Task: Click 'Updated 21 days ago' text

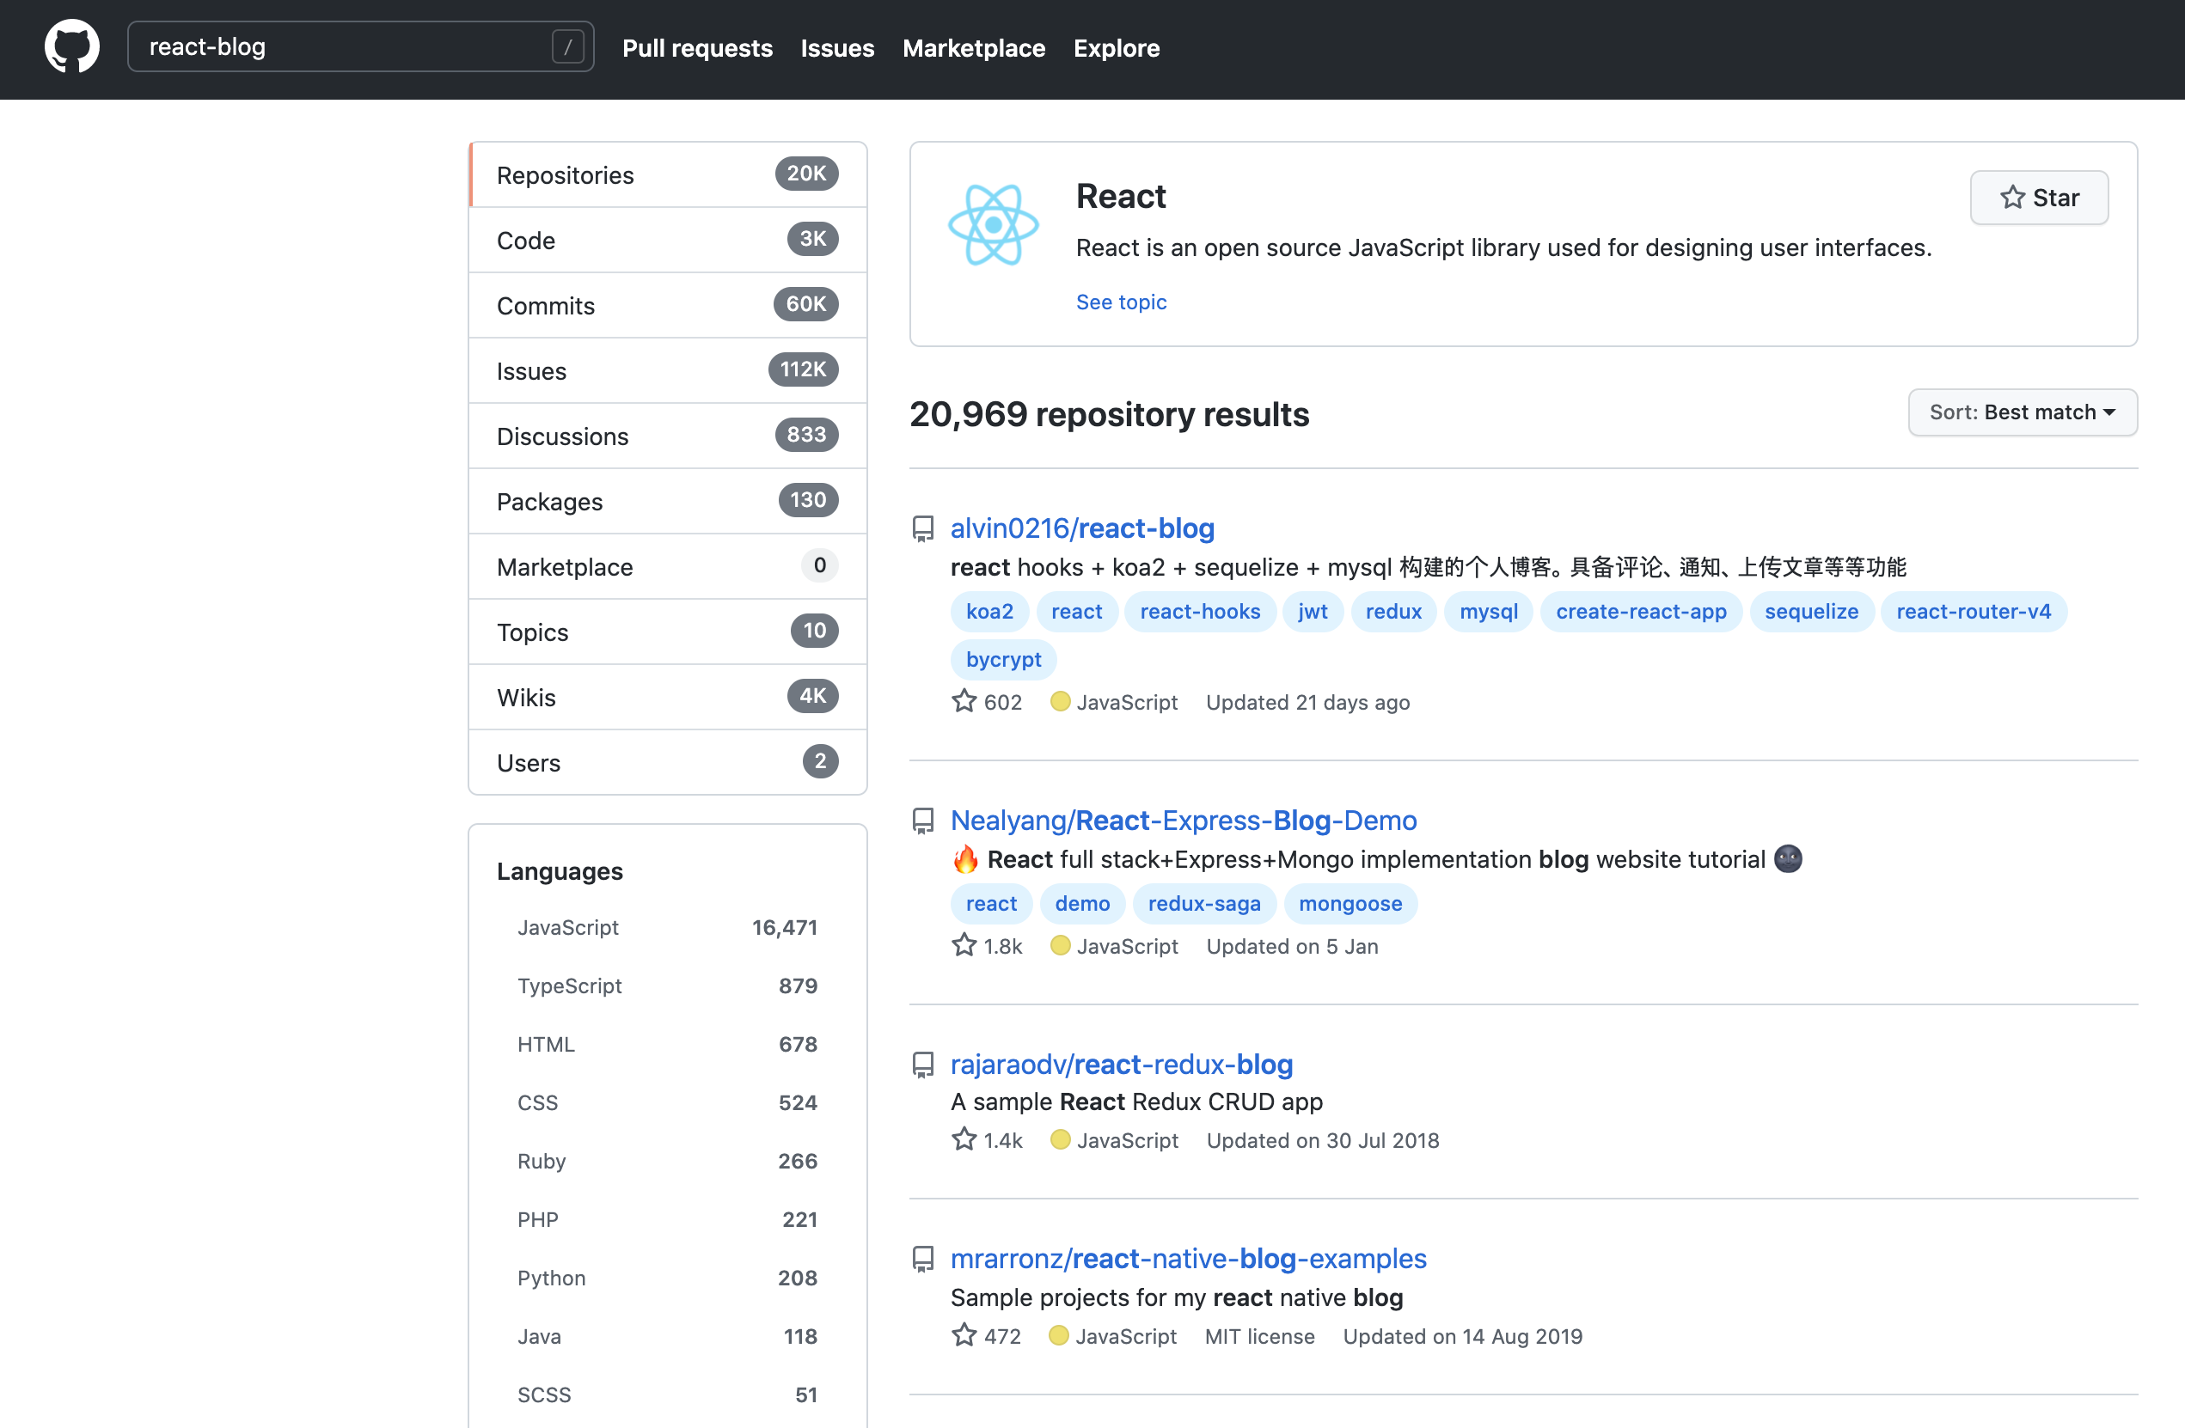Action: [1307, 702]
